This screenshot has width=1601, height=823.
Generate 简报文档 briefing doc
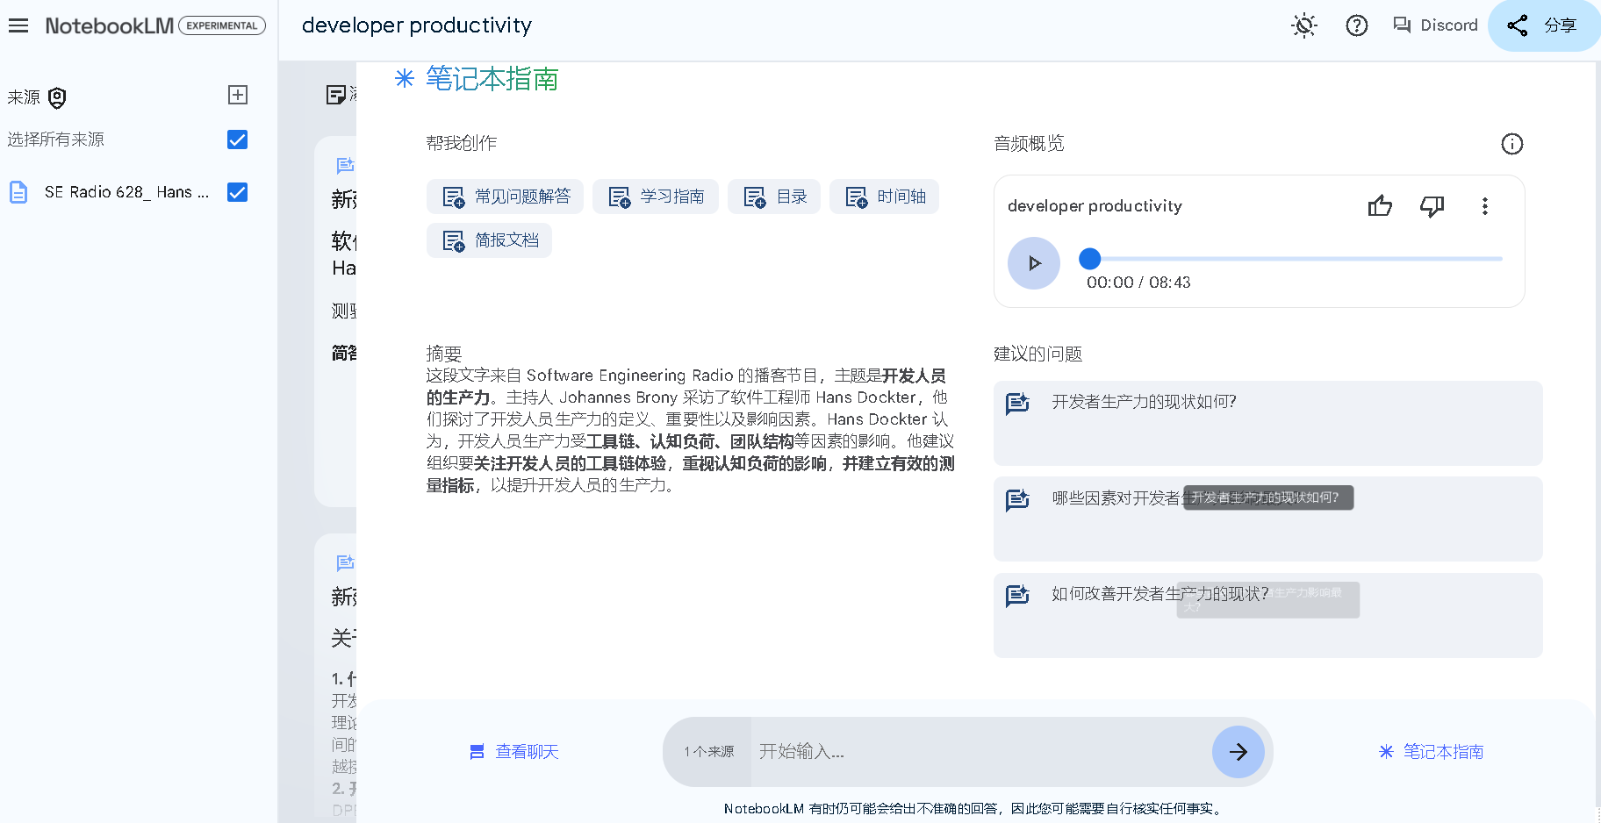click(490, 240)
